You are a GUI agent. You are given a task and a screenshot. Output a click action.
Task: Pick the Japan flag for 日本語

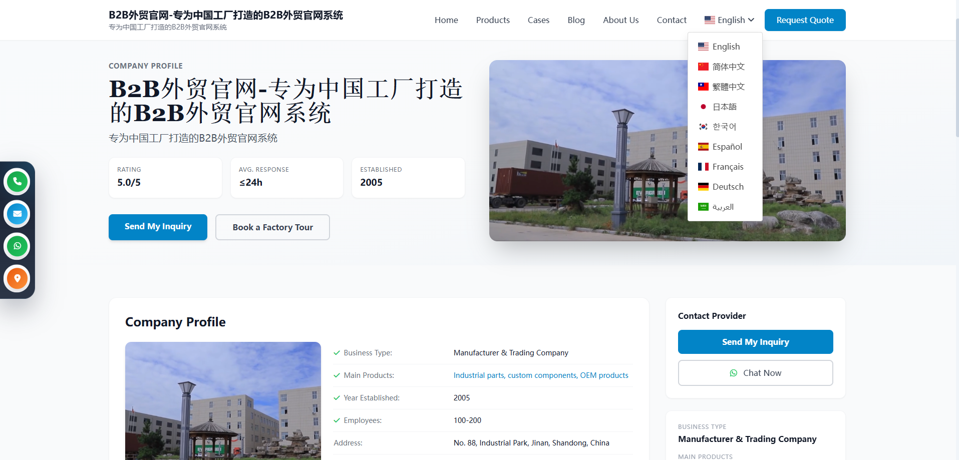tap(703, 107)
